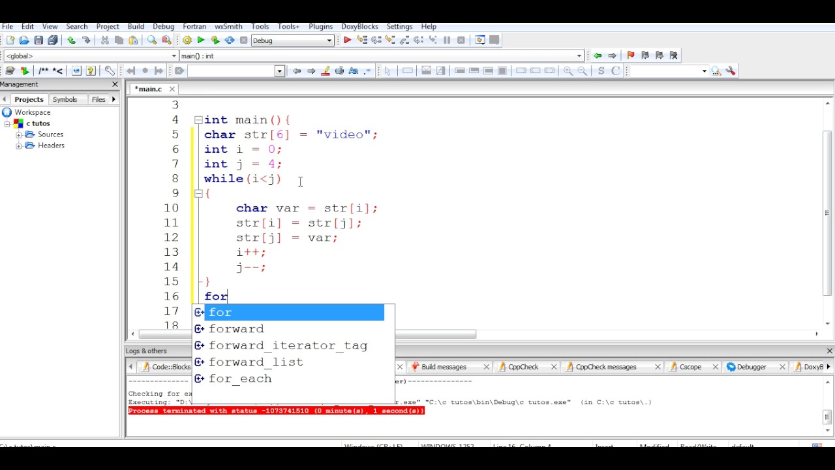Open the Debug menu
The width and height of the screenshot is (835, 470).
[x=163, y=27]
